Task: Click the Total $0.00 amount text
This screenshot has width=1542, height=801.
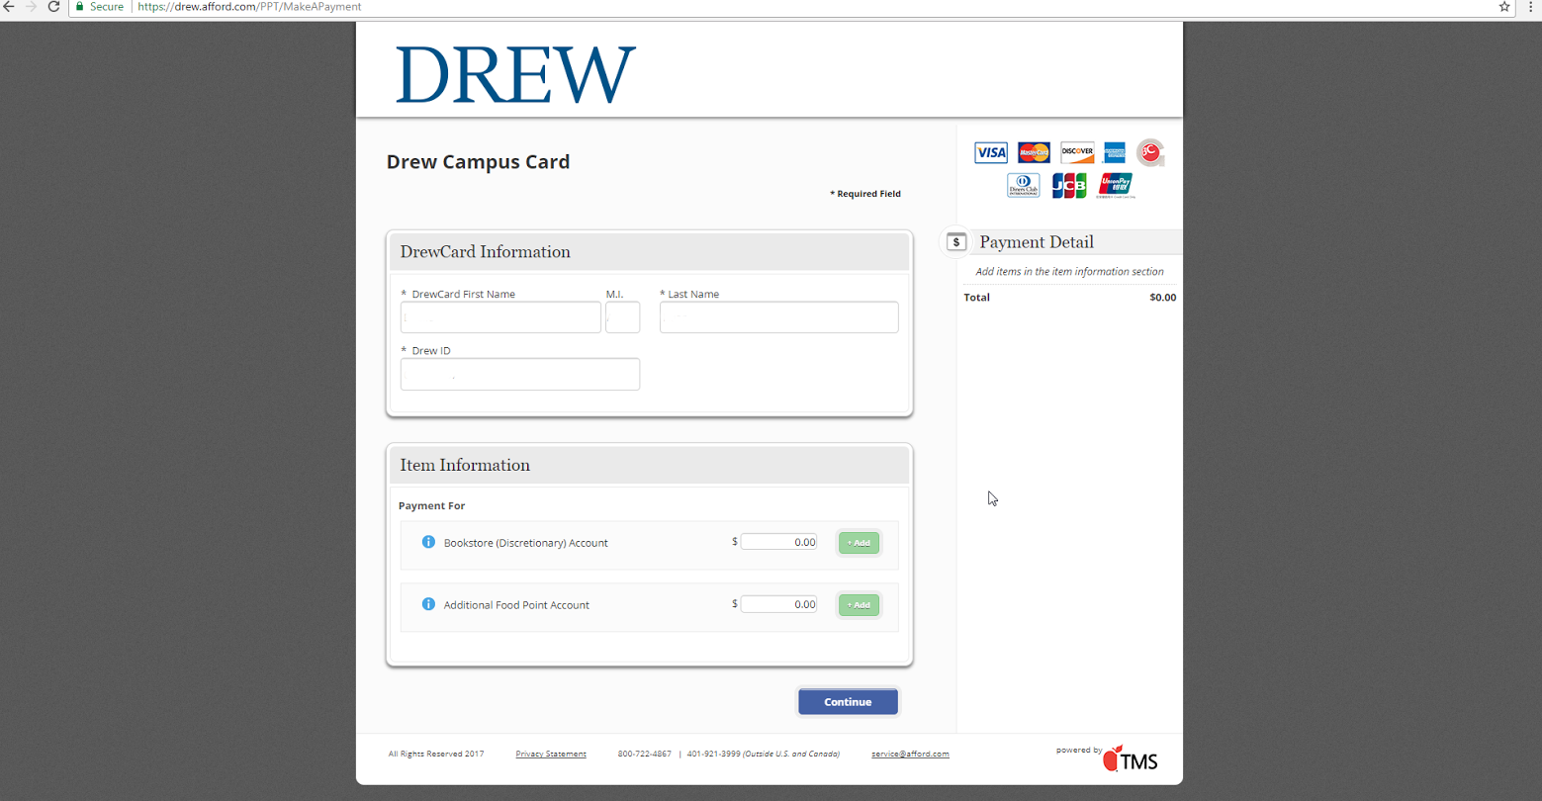Action: click(1163, 297)
